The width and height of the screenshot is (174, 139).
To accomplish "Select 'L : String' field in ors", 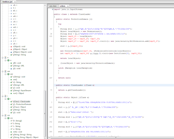I will point(17,126).
